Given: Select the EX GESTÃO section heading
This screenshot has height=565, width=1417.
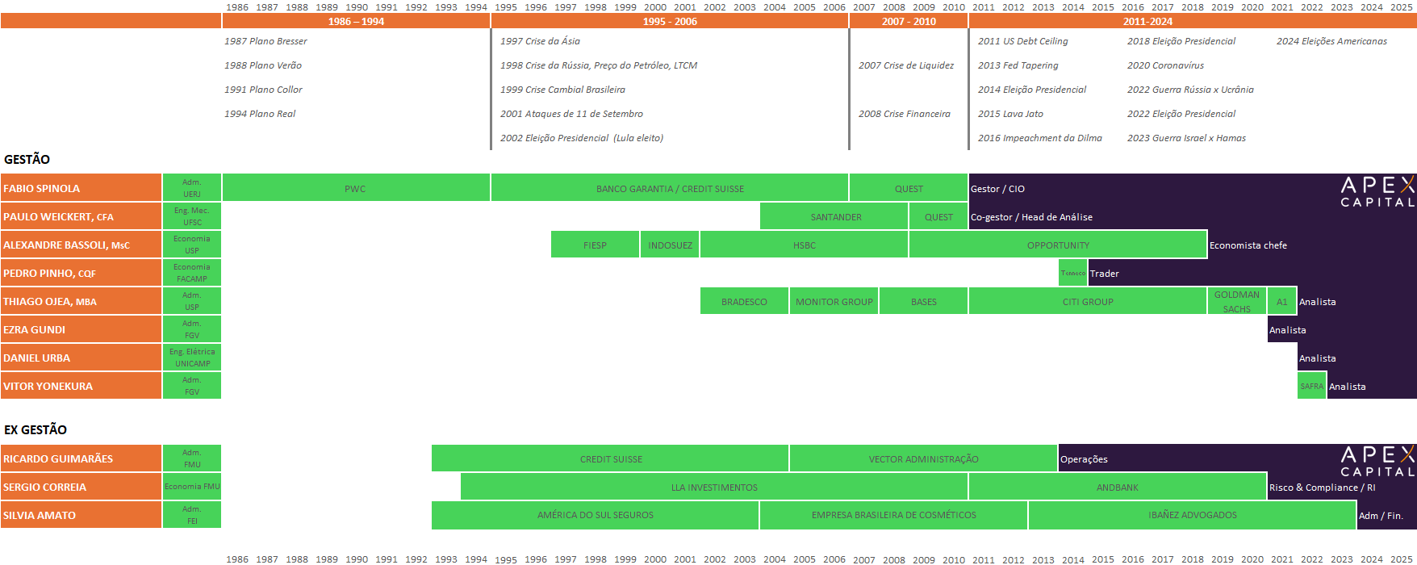Looking at the screenshot, I should [x=36, y=429].
